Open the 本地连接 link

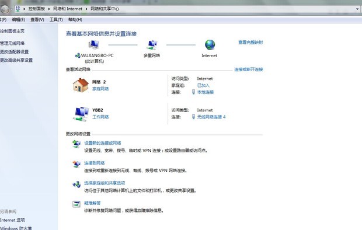(x=206, y=92)
